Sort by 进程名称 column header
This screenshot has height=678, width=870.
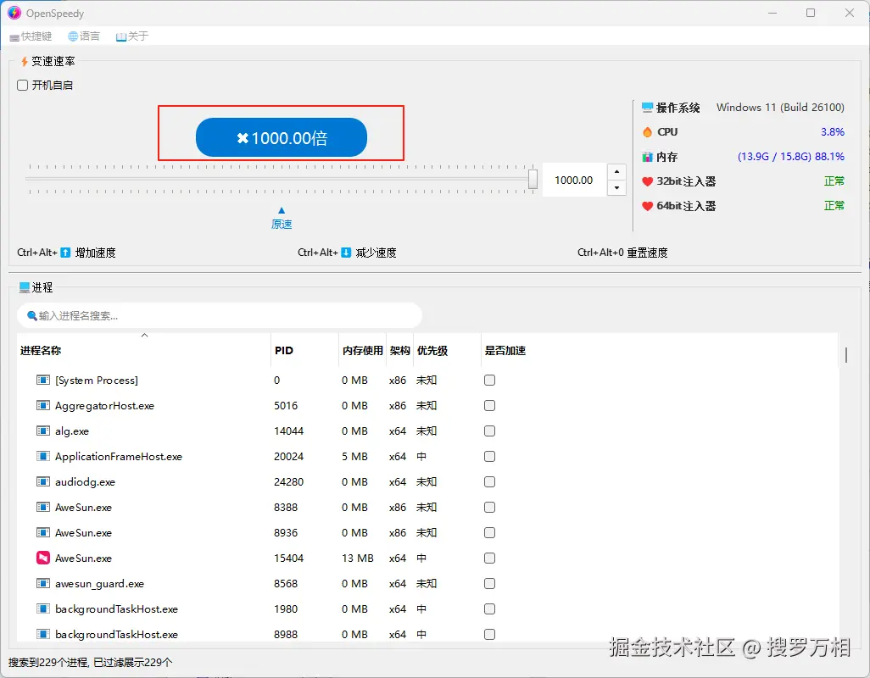pyautogui.click(x=143, y=350)
